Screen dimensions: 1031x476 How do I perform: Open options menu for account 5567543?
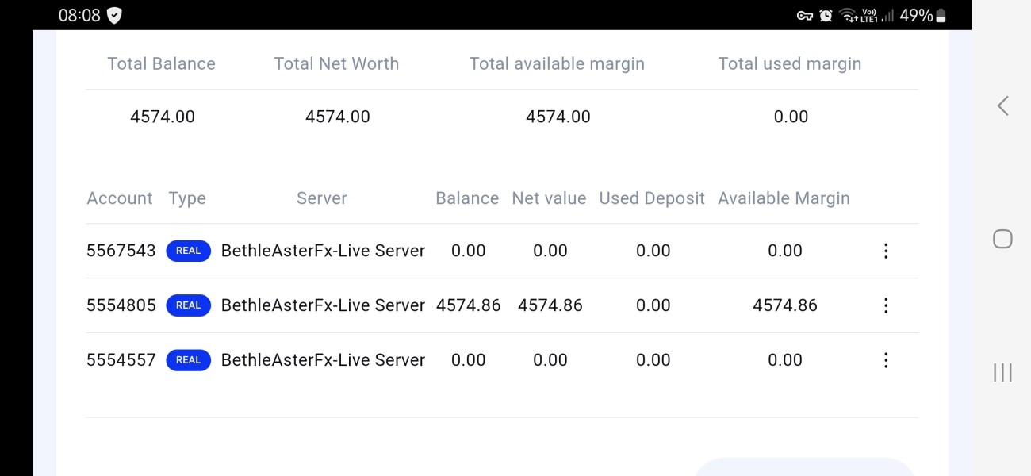coord(886,251)
